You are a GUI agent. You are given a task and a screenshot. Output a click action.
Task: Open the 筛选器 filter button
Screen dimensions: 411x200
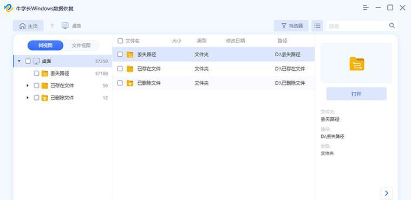point(291,25)
